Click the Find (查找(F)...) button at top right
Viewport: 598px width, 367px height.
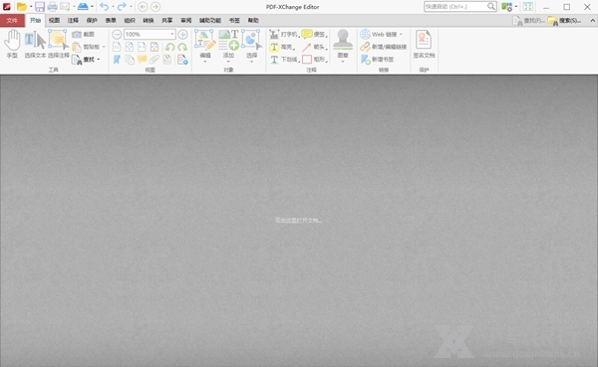528,21
